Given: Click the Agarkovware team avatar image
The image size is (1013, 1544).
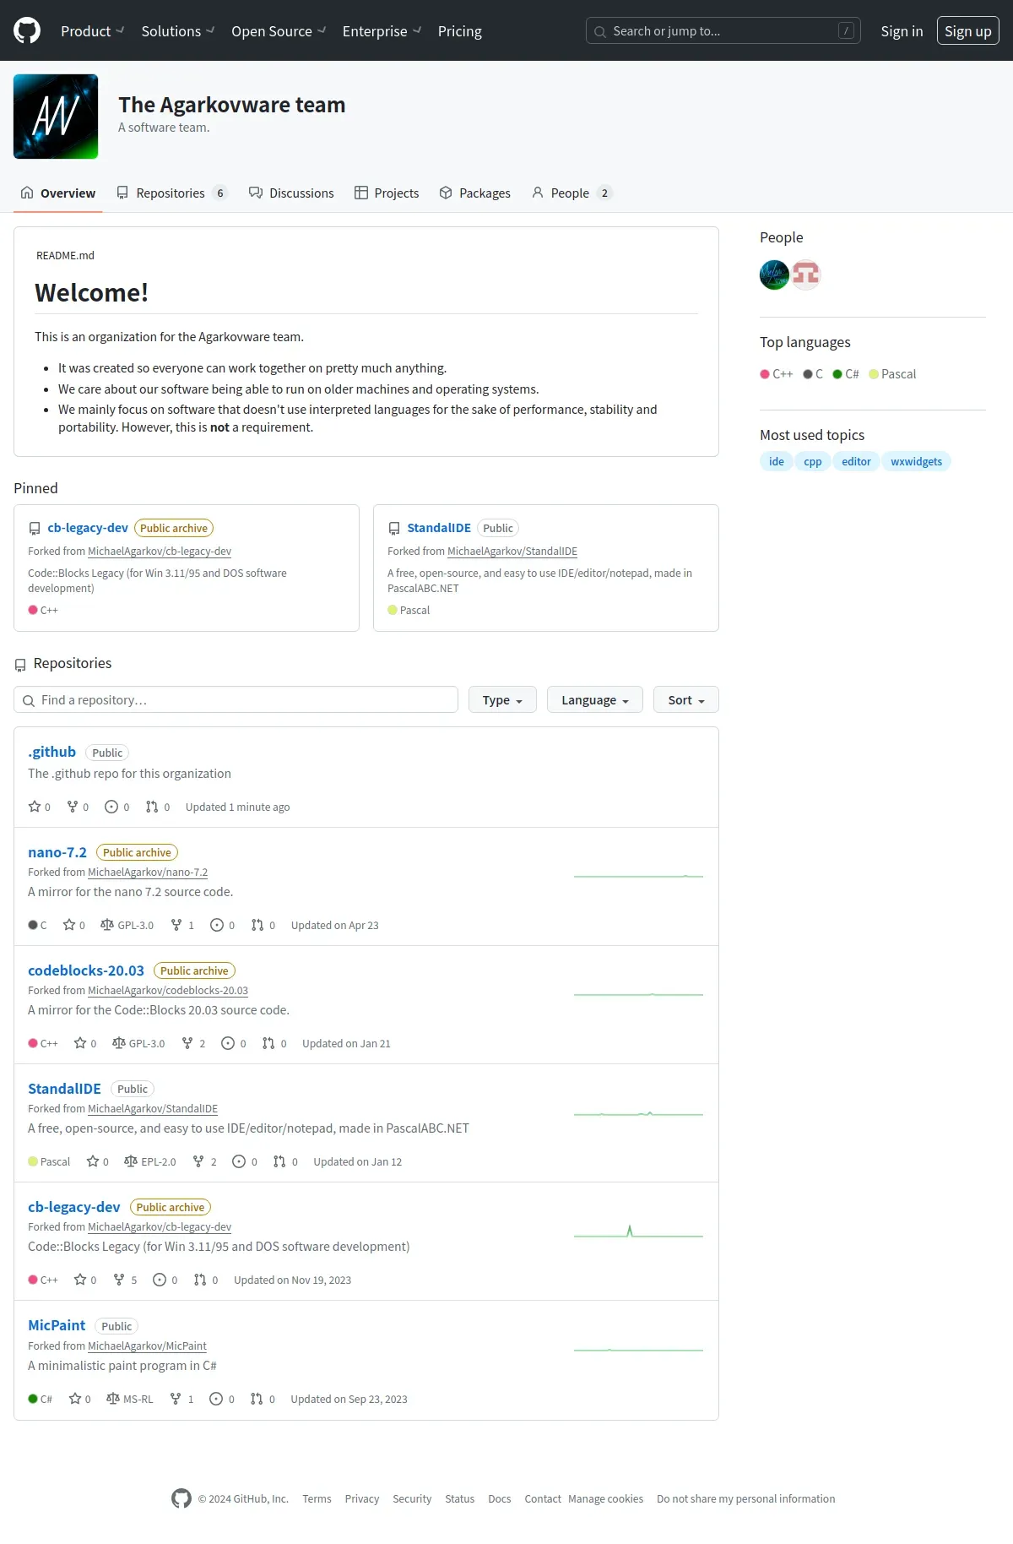Looking at the screenshot, I should [56, 117].
